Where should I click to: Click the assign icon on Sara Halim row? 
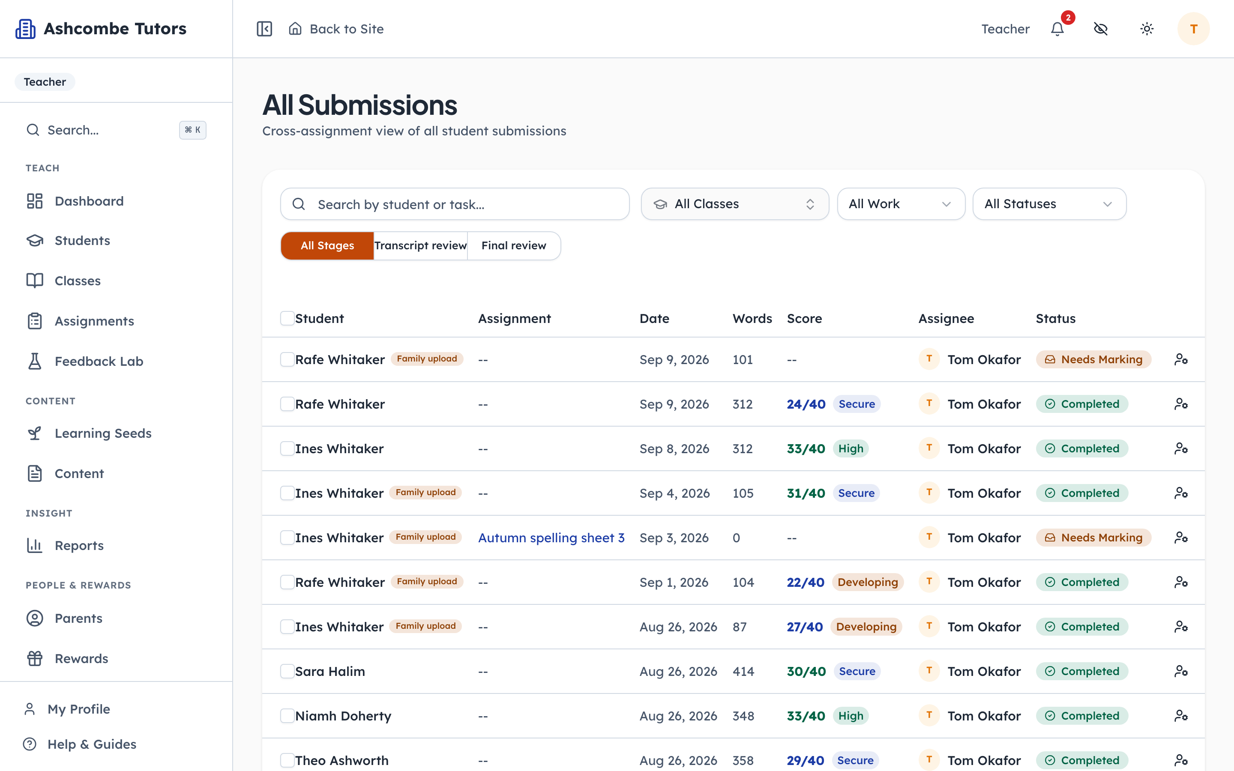point(1181,671)
